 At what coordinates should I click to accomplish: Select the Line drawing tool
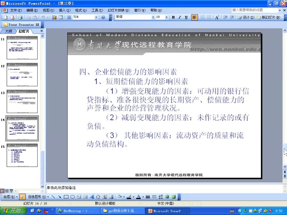pyautogui.click(x=53, y=197)
